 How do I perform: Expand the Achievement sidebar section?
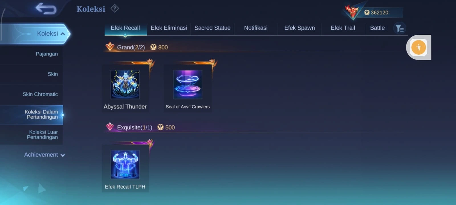coord(44,155)
